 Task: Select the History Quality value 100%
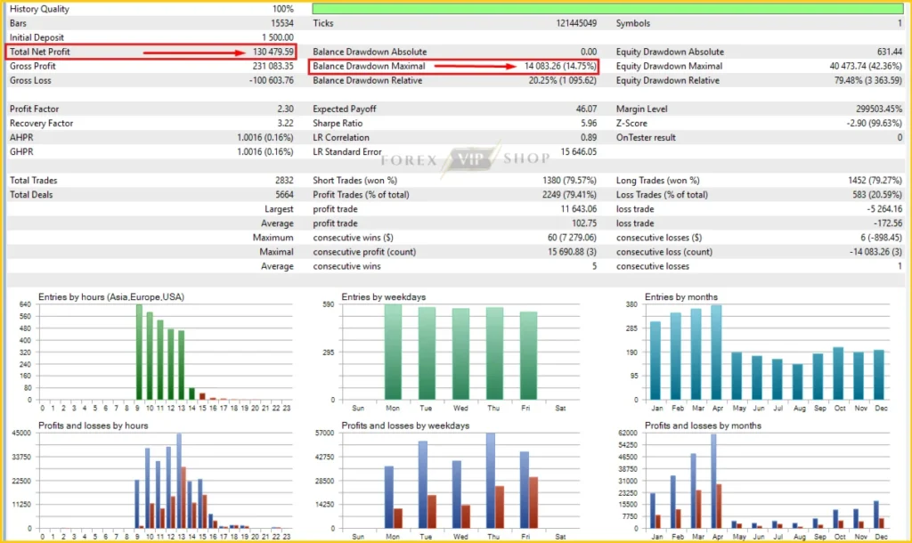(x=282, y=9)
